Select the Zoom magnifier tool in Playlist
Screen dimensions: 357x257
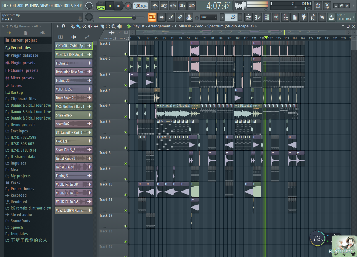[114, 26]
